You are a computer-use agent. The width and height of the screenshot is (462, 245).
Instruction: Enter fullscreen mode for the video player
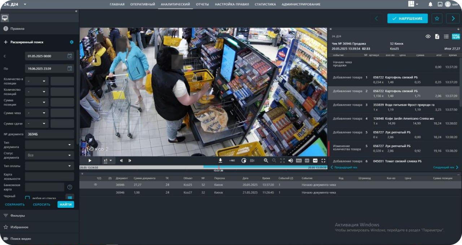coord(323,160)
